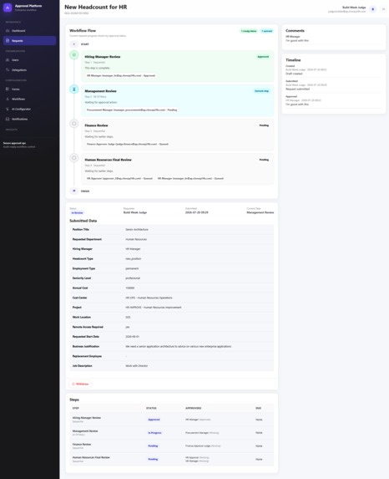
Task: Click the Annual Cost row label
Action: click(80, 288)
